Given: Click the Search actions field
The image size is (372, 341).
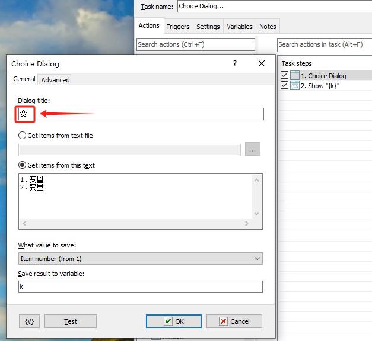Looking at the screenshot, I should (196, 44).
